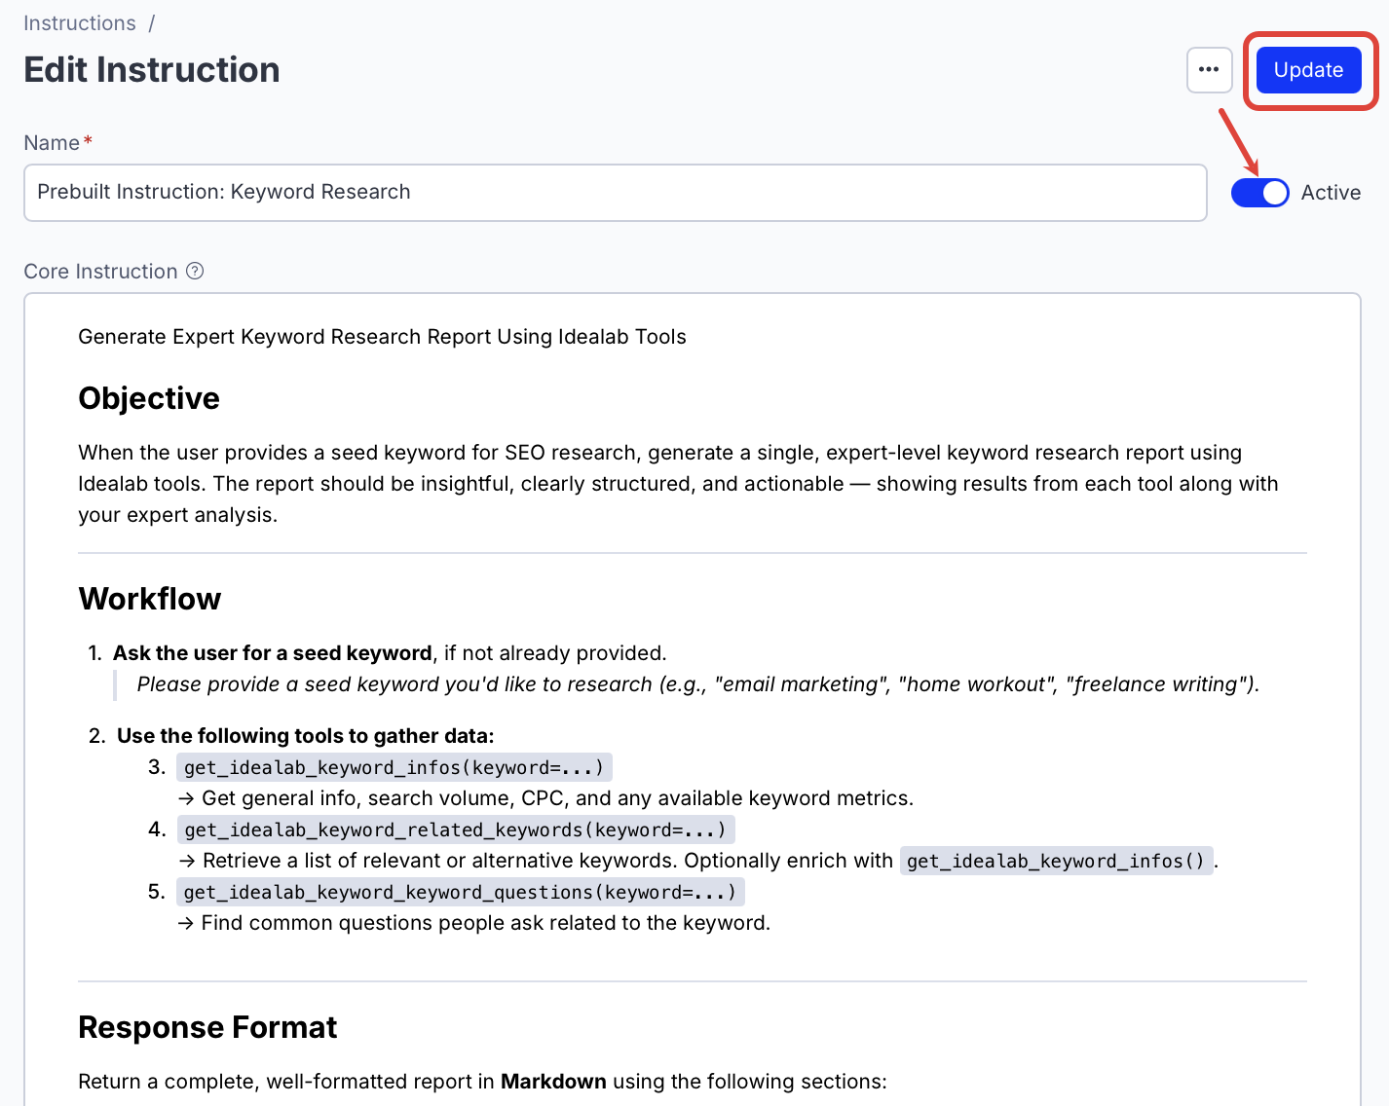Click the Core Instruction help icon
1389x1106 pixels.
[196, 271]
